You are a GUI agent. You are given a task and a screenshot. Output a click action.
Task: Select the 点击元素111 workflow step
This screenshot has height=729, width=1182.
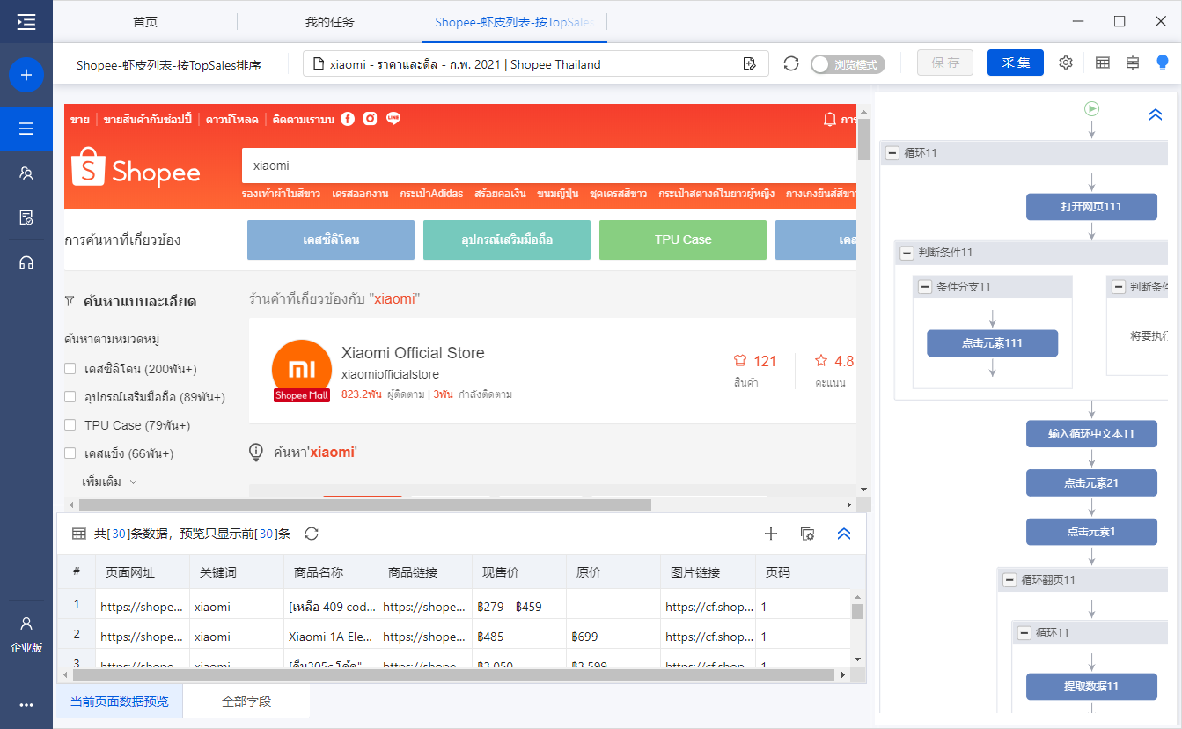pyautogui.click(x=993, y=343)
